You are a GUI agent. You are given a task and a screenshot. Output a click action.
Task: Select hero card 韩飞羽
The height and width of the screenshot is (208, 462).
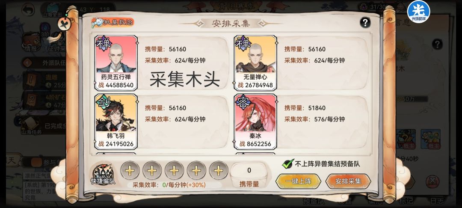pos(116,122)
